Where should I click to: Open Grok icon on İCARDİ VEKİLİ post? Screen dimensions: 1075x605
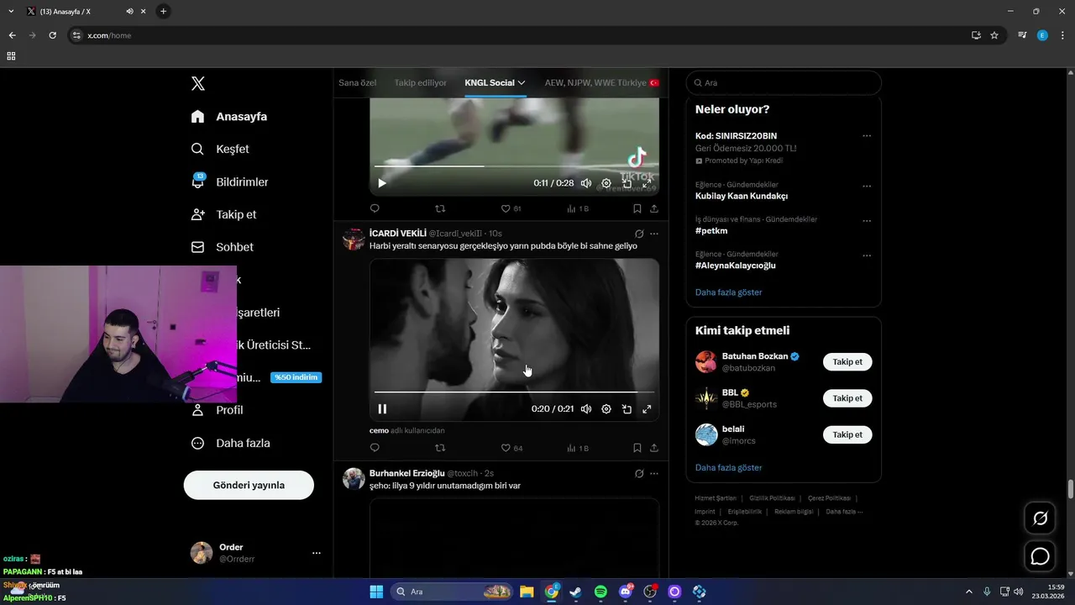click(639, 234)
